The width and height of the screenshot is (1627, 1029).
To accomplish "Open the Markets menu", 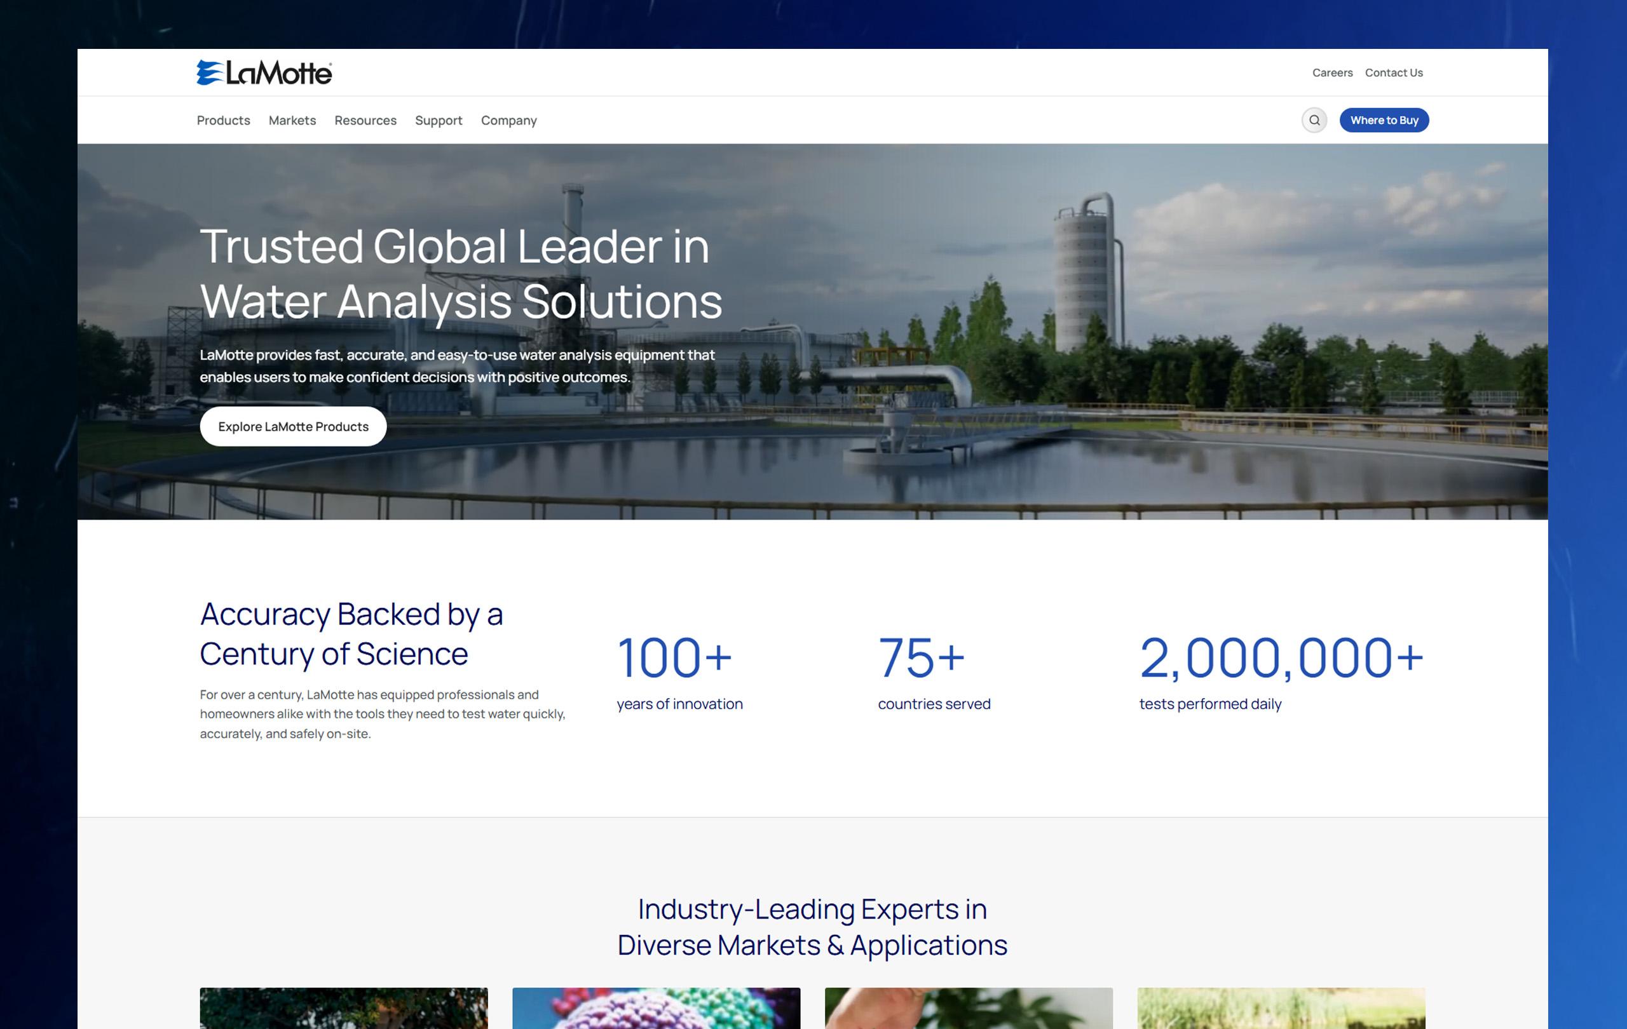I will (292, 120).
